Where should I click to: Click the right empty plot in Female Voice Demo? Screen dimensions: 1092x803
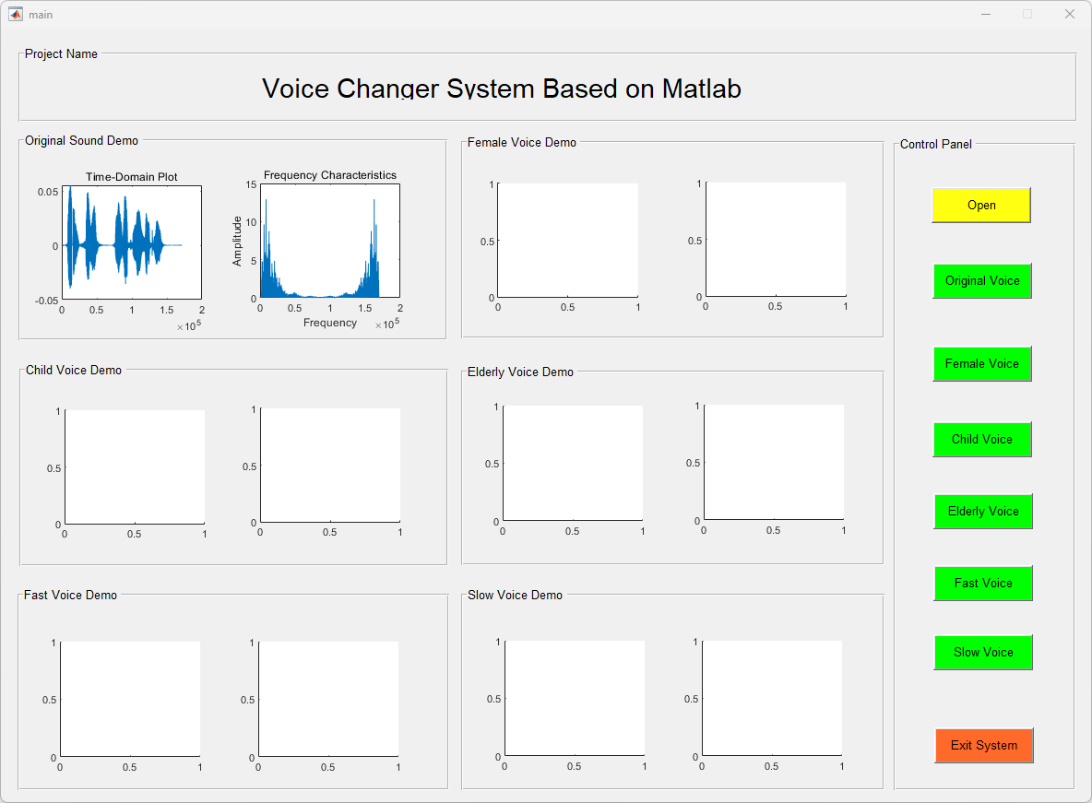(776, 240)
